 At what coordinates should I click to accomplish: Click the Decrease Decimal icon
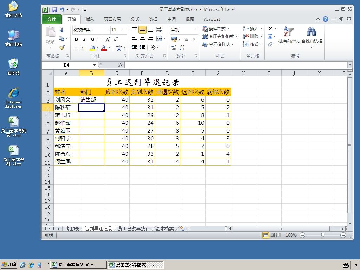point(182,48)
